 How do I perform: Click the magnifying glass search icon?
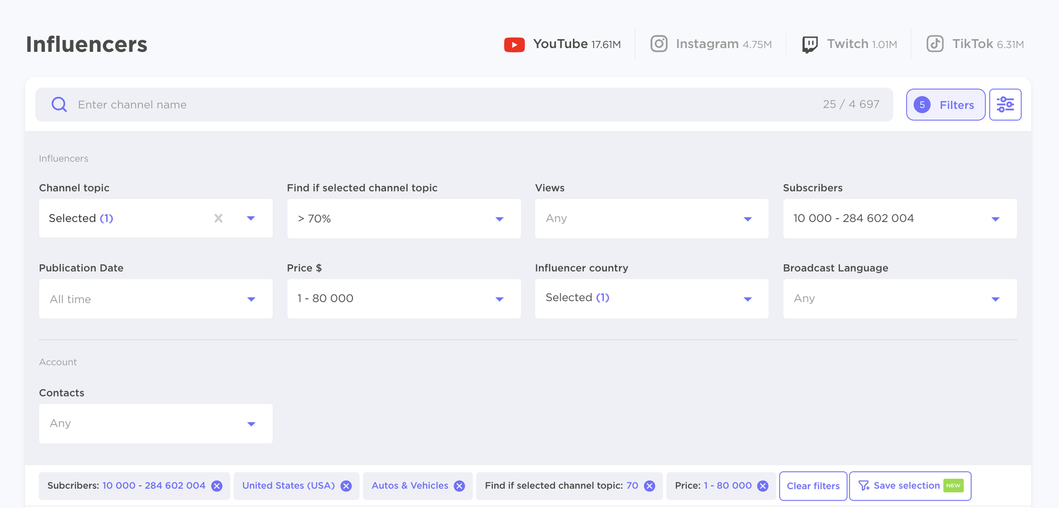click(x=59, y=105)
